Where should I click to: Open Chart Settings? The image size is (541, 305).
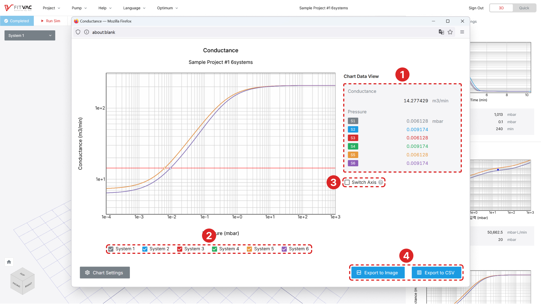[x=105, y=273]
